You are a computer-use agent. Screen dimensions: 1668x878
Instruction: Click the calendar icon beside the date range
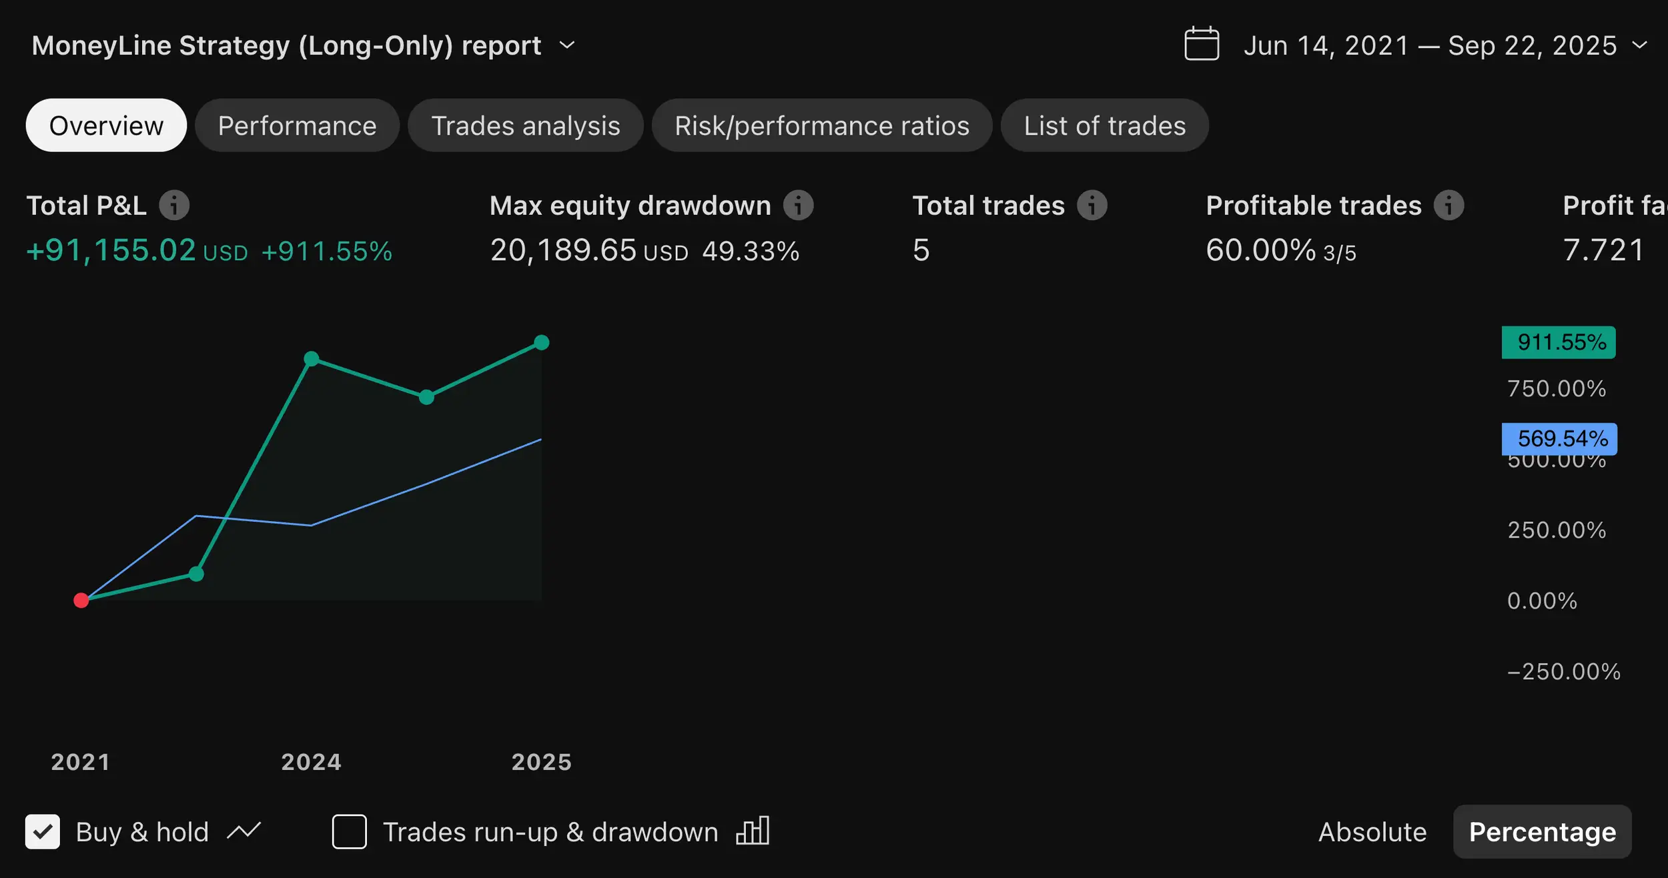(1202, 44)
